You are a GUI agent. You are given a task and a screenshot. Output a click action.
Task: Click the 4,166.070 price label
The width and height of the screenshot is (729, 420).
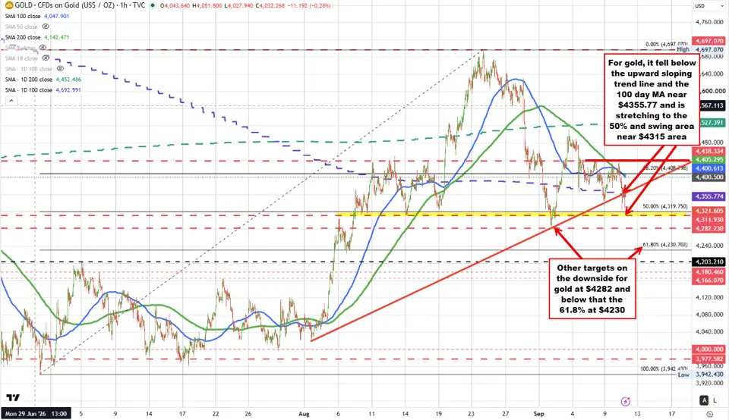click(x=708, y=281)
